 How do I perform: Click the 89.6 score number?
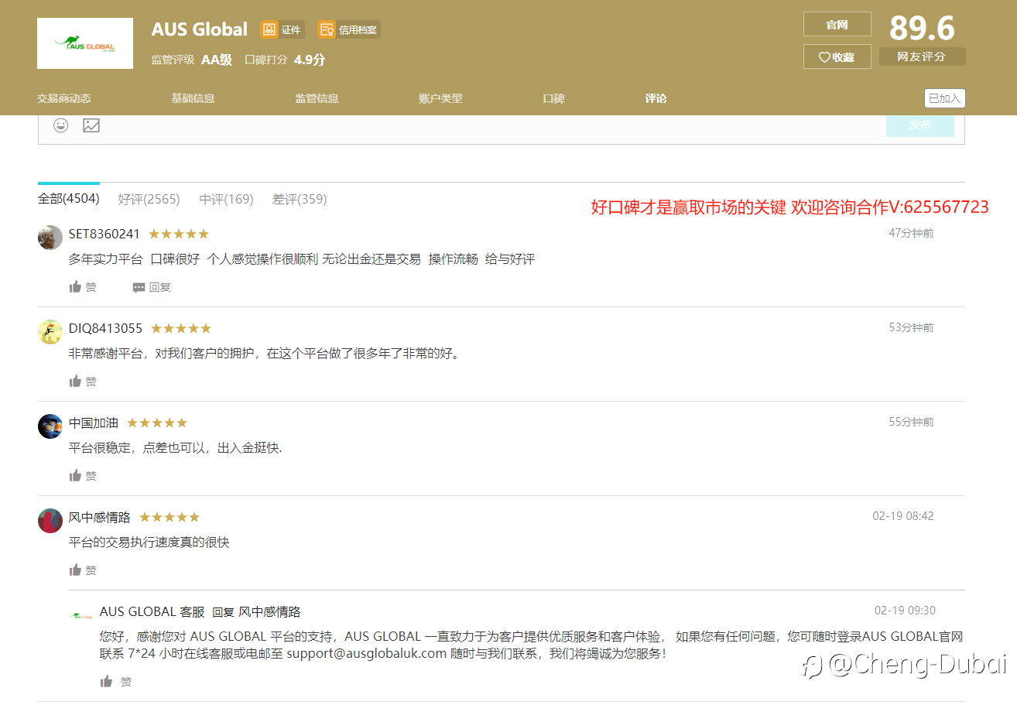pyautogui.click(x=922, y=28)
